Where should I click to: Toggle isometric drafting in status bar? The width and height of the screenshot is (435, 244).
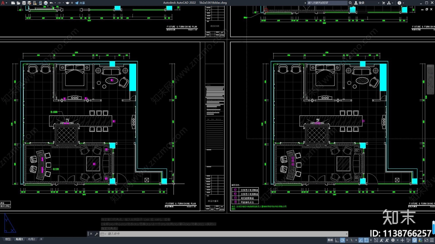click(x=351, y=240)
